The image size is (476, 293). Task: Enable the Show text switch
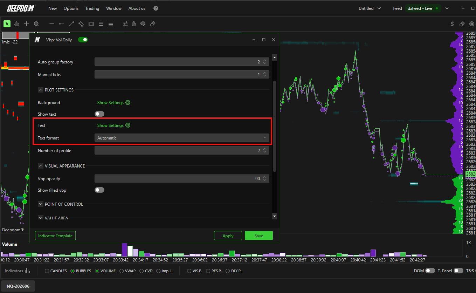click(x=99, y=114)
